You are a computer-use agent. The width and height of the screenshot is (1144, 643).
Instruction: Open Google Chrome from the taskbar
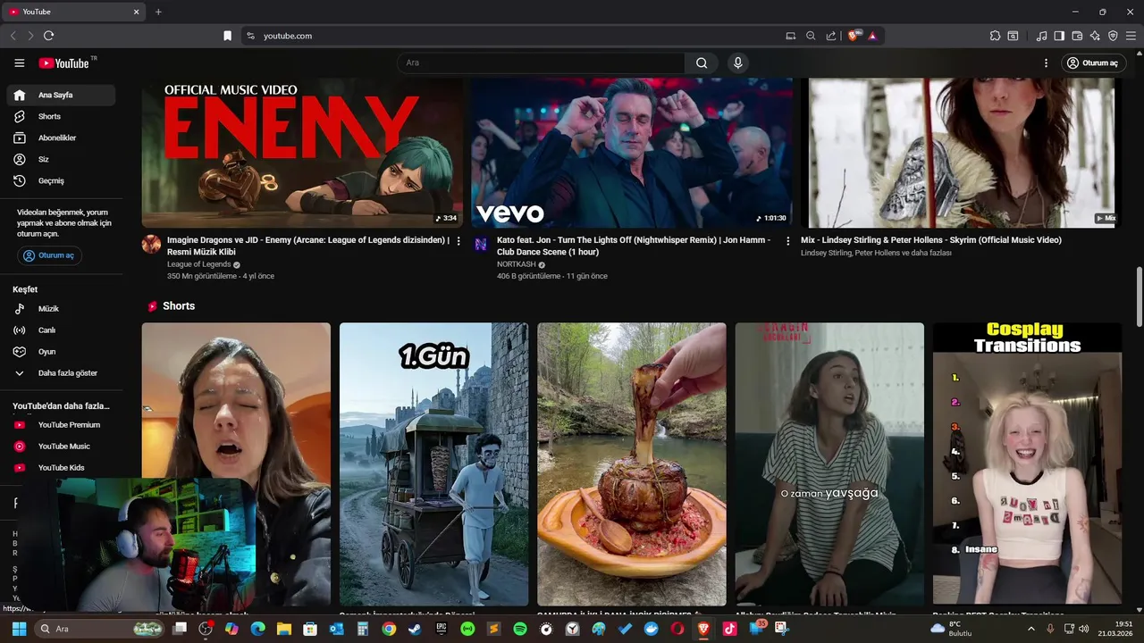[388, 629]
